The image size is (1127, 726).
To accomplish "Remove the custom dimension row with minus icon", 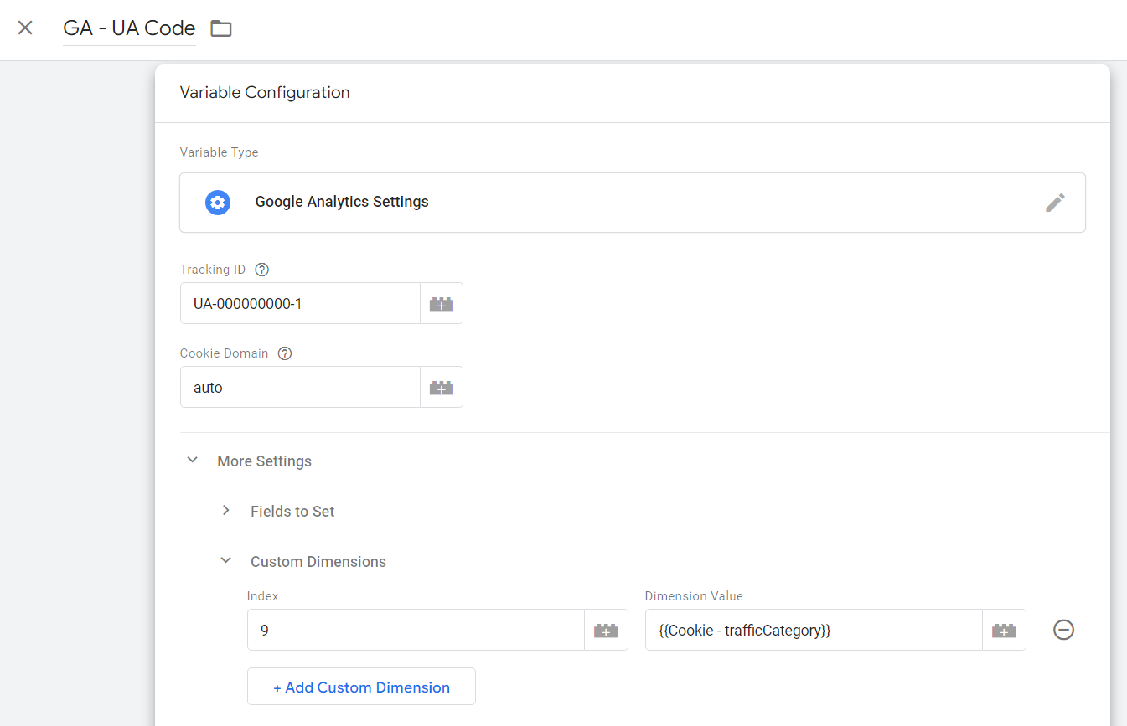I will click(1063, 630).
